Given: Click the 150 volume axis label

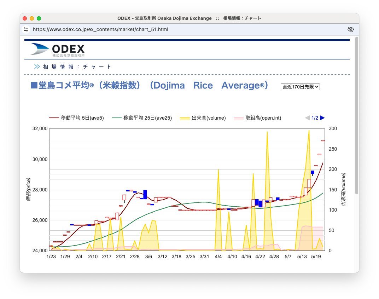Looking at the screenshot, I should point(333,190).
